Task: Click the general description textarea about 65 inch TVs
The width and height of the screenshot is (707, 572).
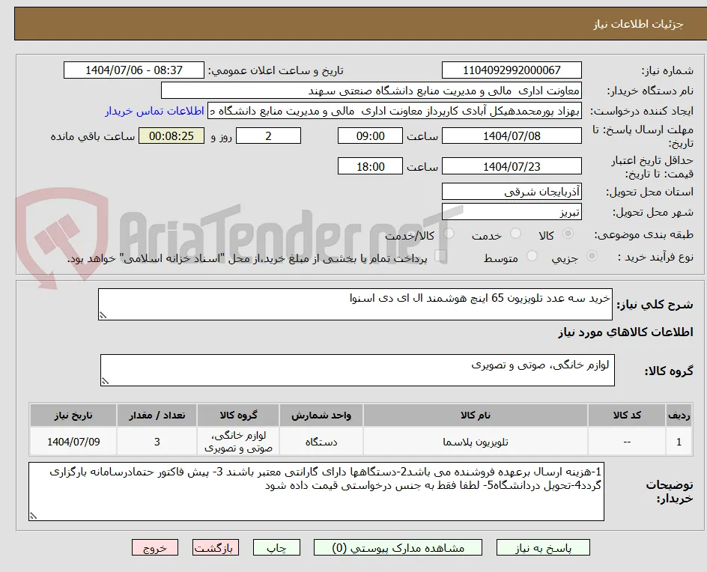Action: 355,304
